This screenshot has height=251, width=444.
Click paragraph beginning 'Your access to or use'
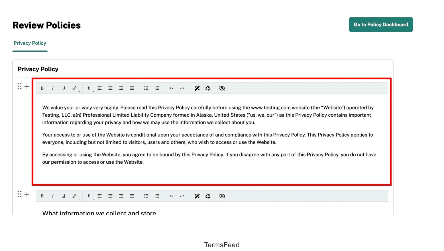click(x=207, y=138)
